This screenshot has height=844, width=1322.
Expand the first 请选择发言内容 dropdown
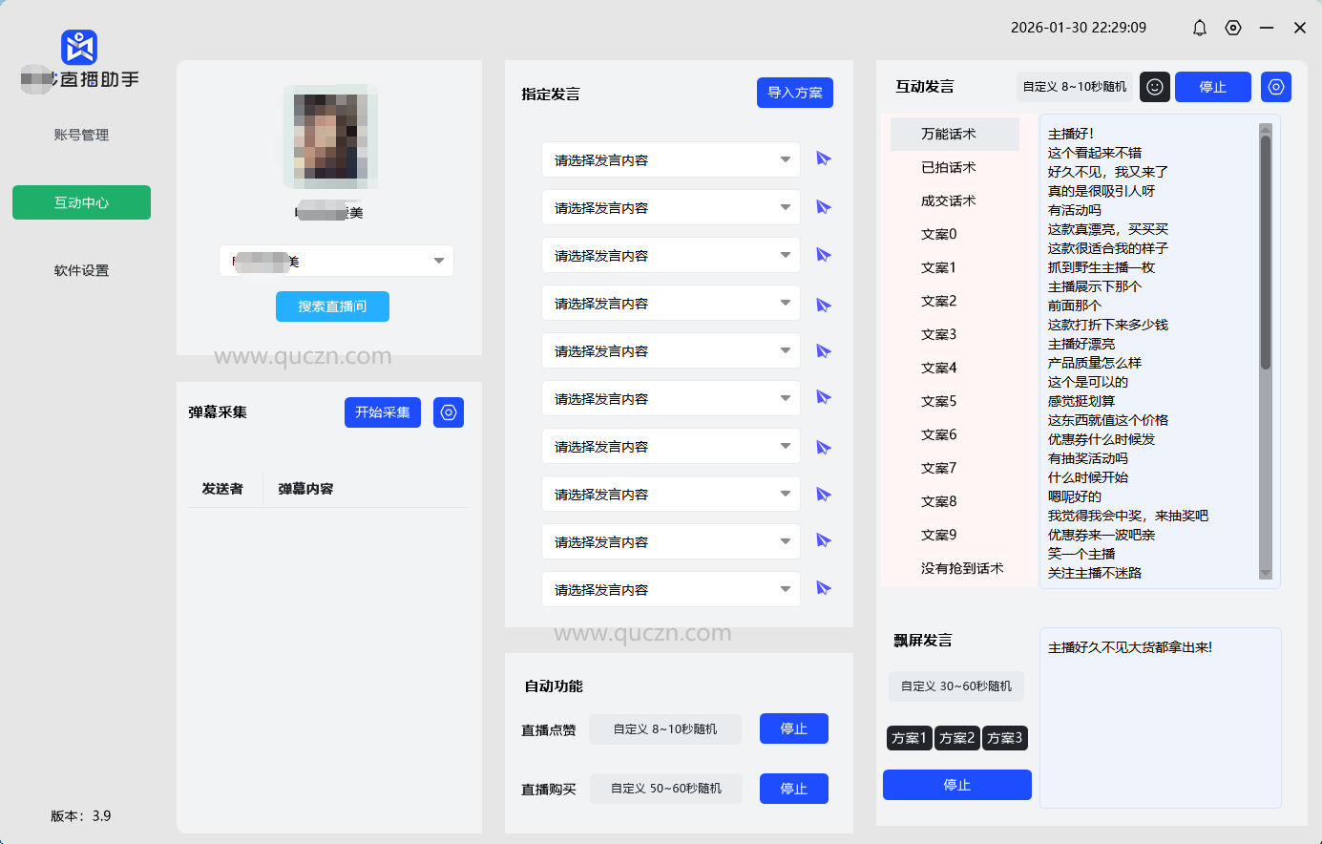[x=671, y=159]
